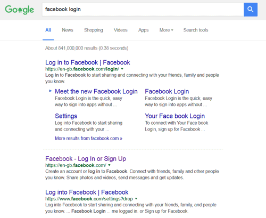Open Meet the new Facebook Login sitelink

pos(96,91)
